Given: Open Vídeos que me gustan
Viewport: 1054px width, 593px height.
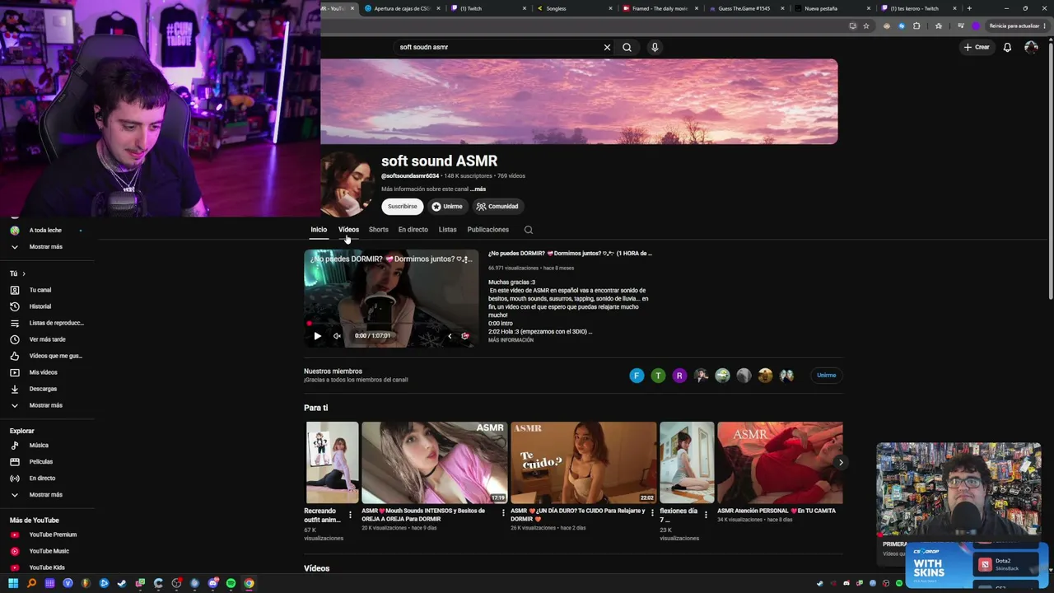Looking at the screenshot, I should [48, 356].
